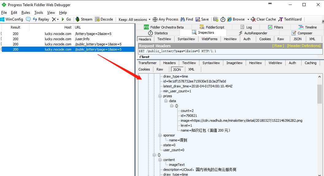Open Find with binoculars icon
The width and height of the screenshot is (324, 176).
pos(186,19)
